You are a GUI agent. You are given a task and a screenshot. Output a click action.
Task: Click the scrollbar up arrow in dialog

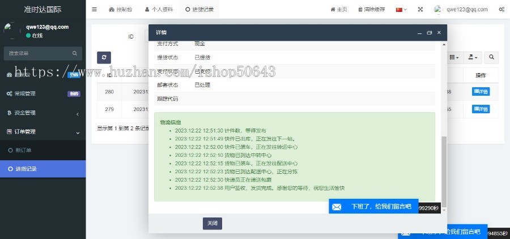[x=444, y=44]
